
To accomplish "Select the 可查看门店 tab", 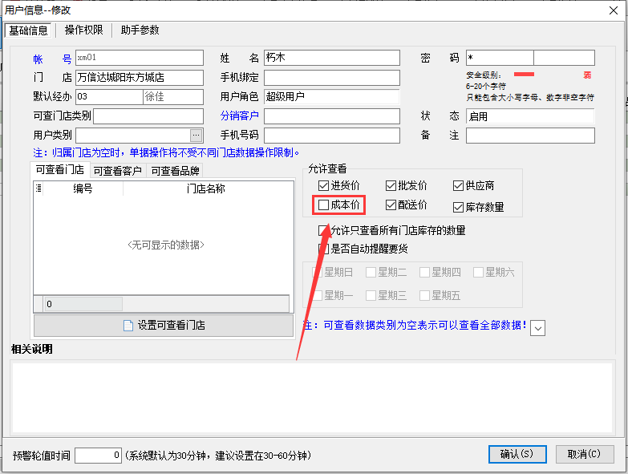I will click(x=60, y=170).
